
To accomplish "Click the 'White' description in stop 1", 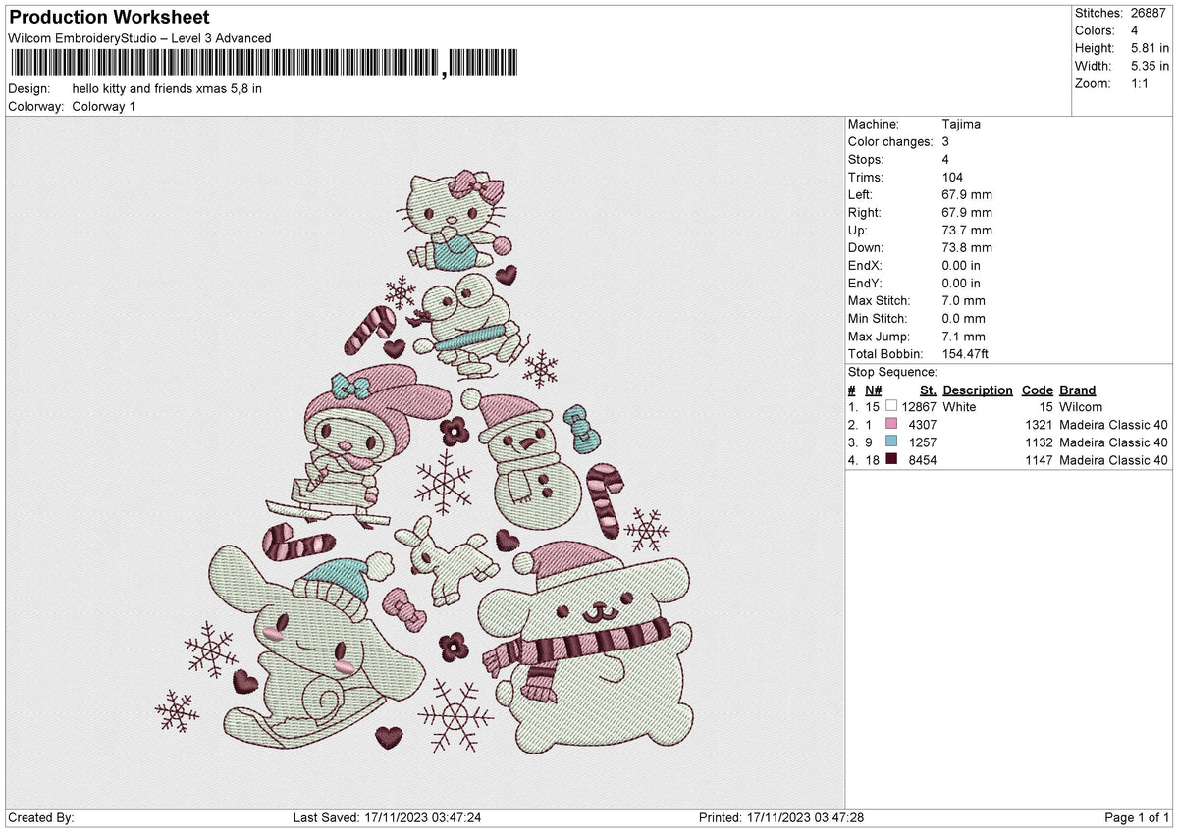I will 960,406.
